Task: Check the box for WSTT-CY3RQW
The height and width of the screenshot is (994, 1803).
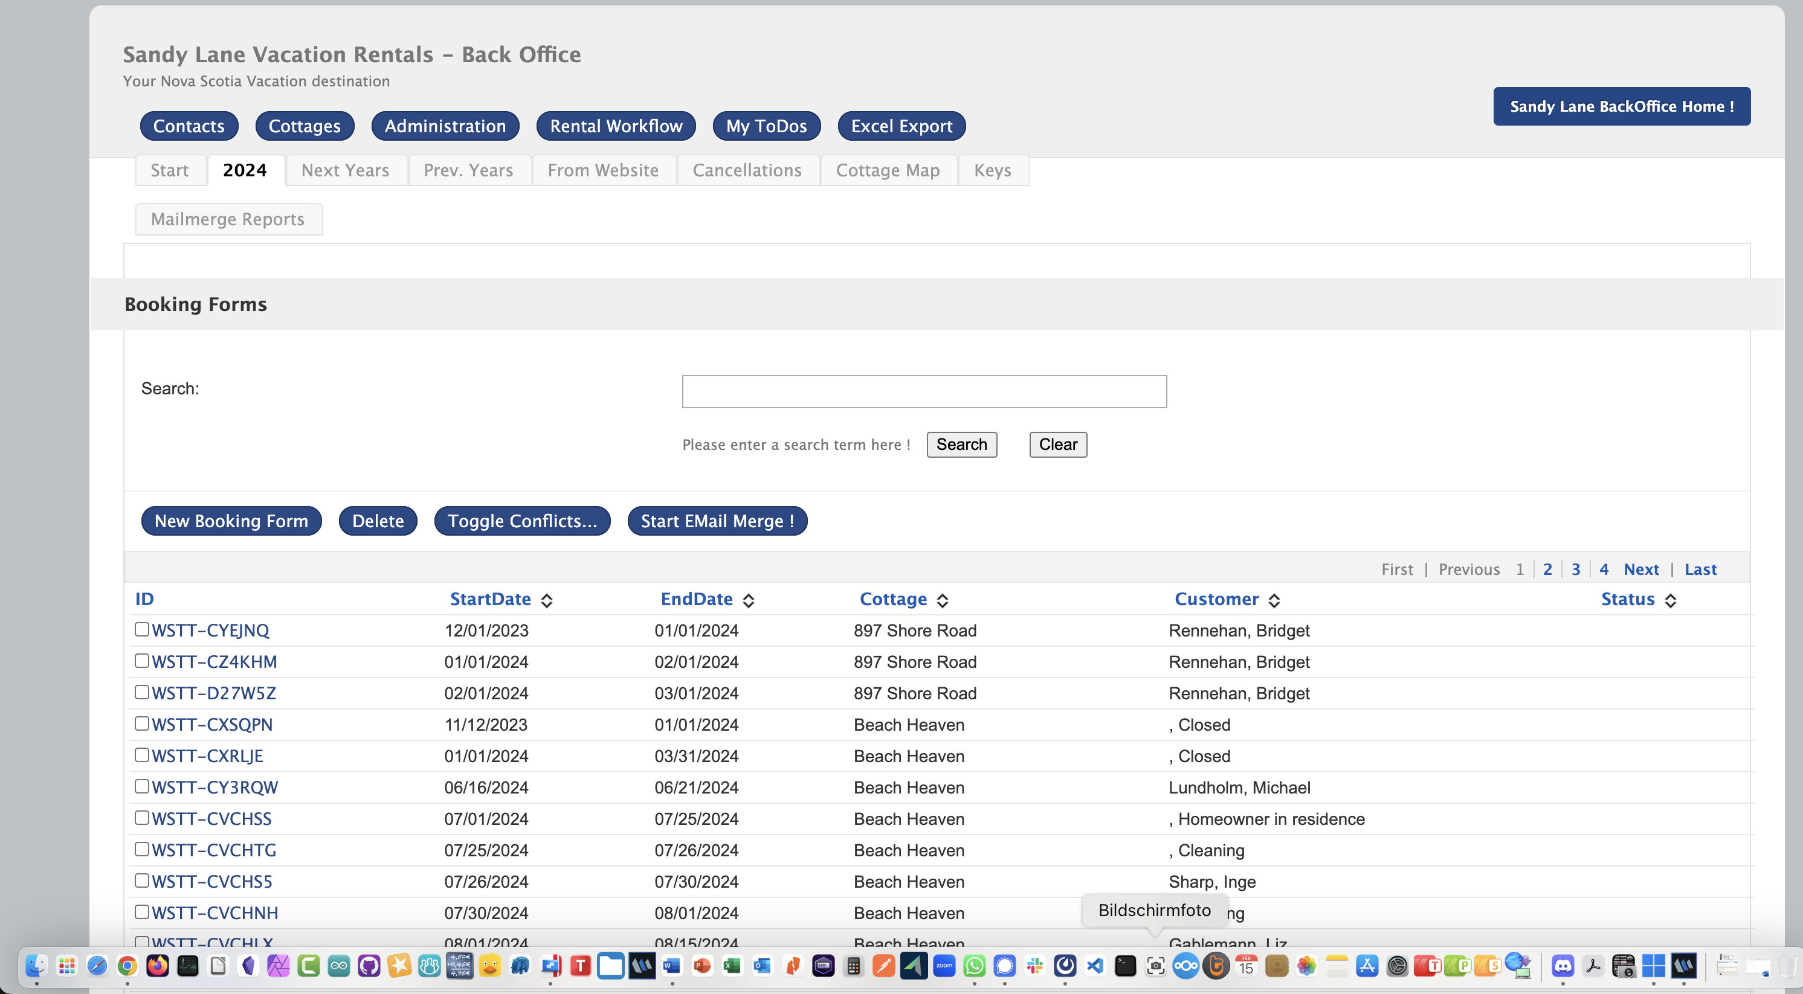Action: point(141,787)
